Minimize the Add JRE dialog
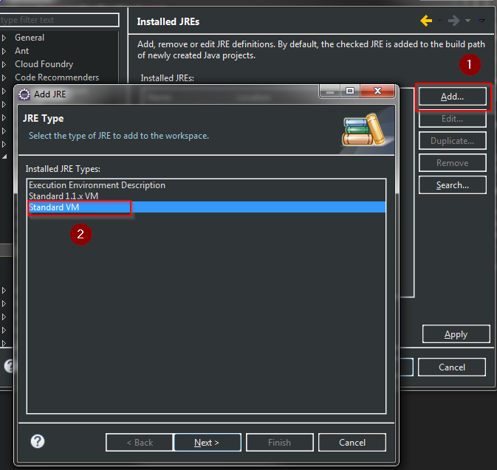The width and height of the screenshot is (497, 470). (330, 91)
